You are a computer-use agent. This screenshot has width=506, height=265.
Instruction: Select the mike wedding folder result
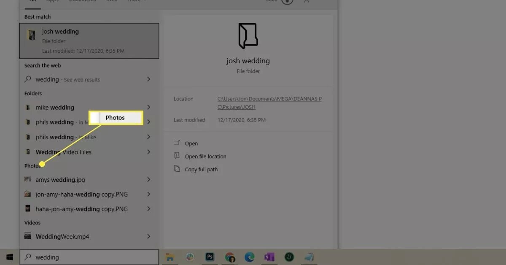pos(89,108)
